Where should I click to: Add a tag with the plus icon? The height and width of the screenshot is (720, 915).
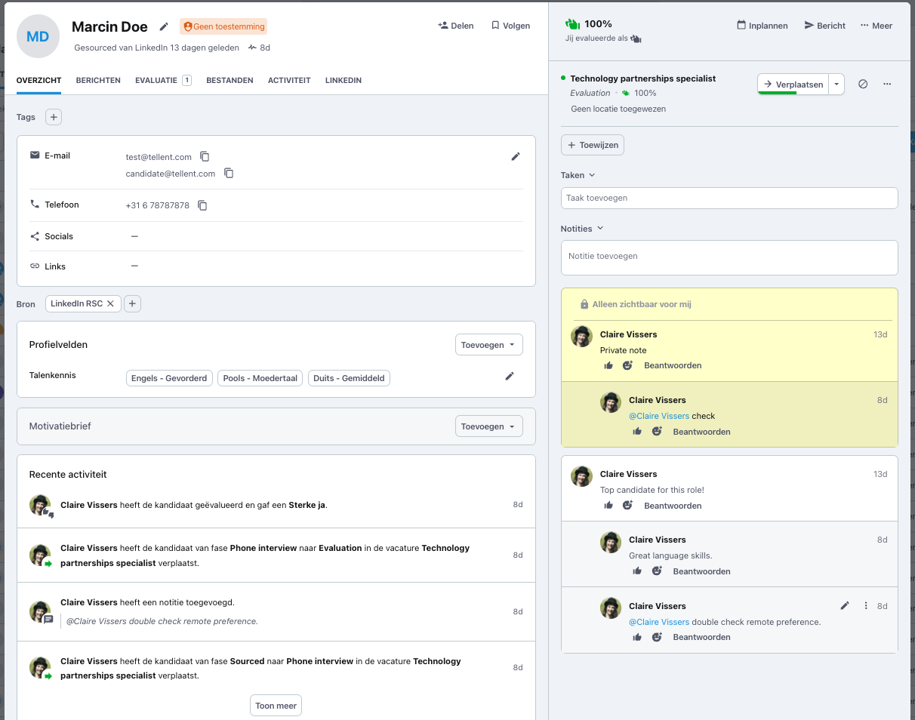point(53,117)
